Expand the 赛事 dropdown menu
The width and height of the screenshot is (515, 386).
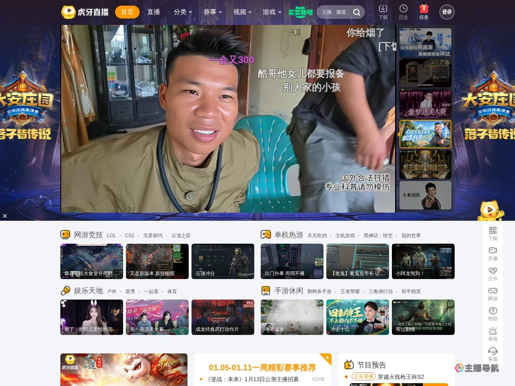tap(212, 12)
